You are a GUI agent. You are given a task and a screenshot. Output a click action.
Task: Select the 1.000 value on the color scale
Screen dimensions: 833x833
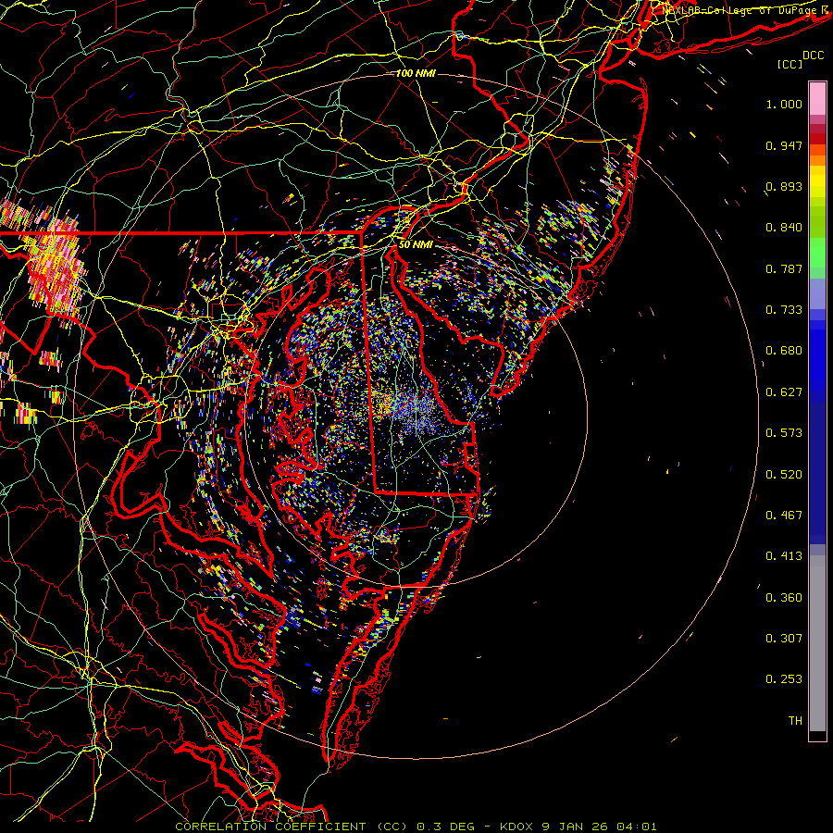pos(784,104)
